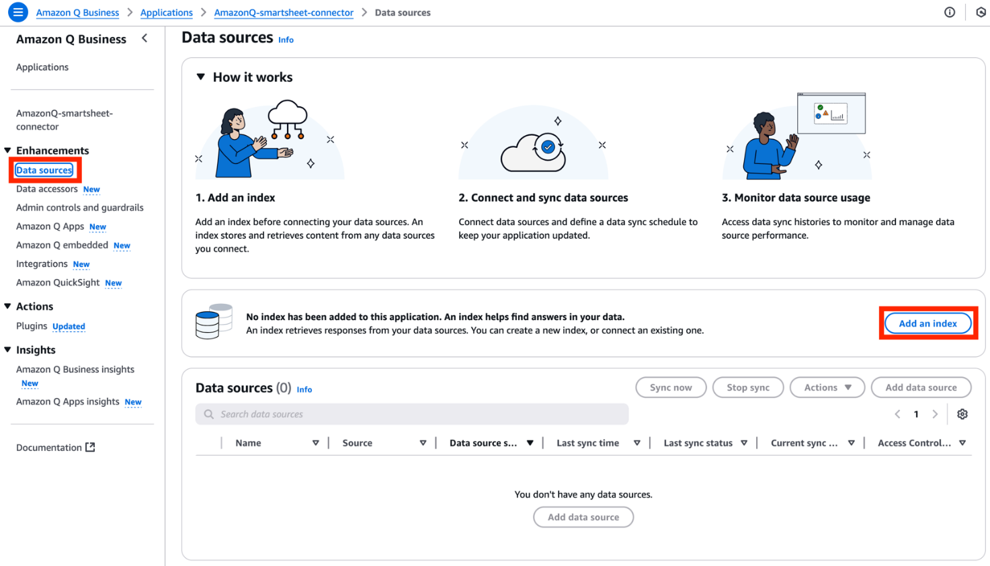The height and width of the screenshot is (566, 990).
Task: Sort by Data source status column arrow
Action: tap(530, 443)
